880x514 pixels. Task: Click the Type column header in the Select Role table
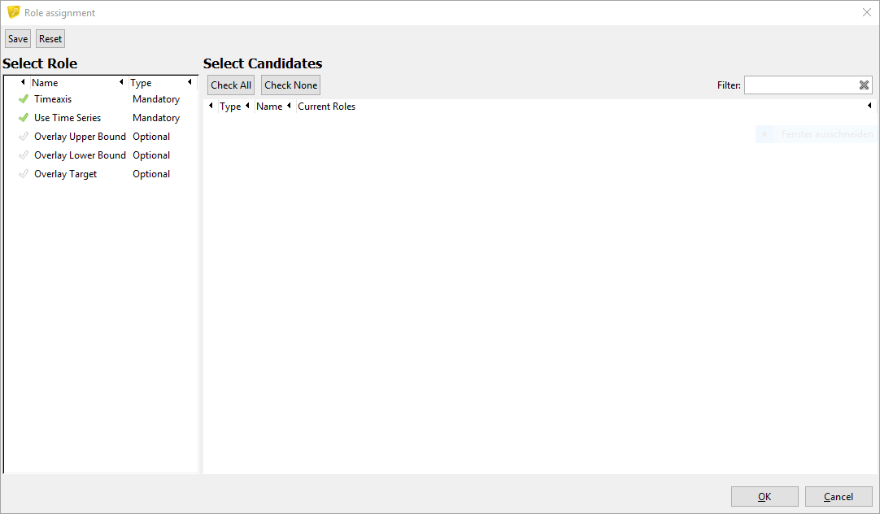pos(142,83)
